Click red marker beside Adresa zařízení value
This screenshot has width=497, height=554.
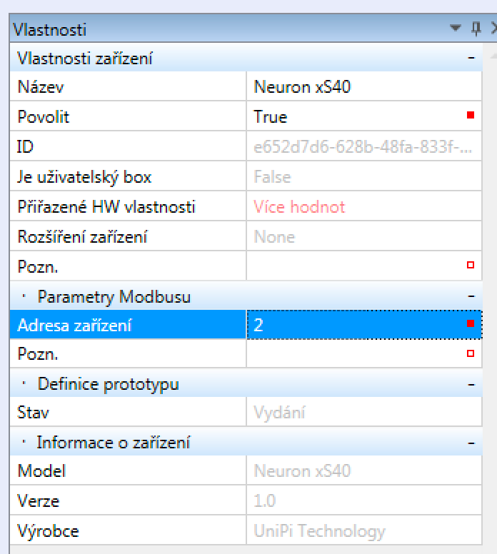coord(470,324)
